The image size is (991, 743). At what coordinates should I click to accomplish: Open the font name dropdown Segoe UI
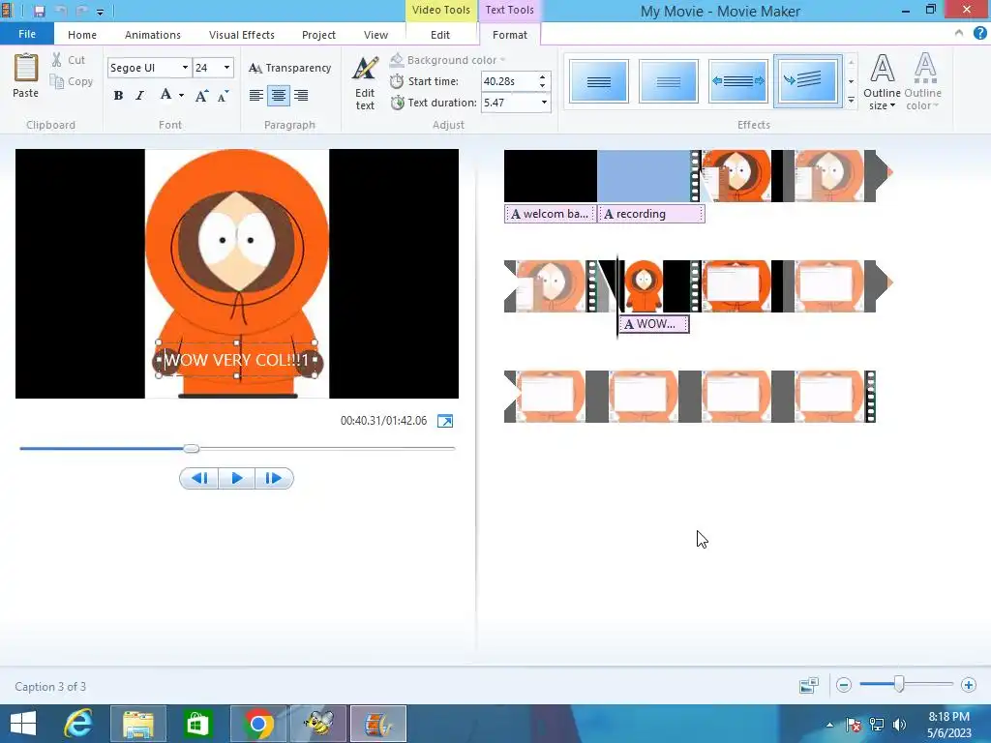pos(185,68)
